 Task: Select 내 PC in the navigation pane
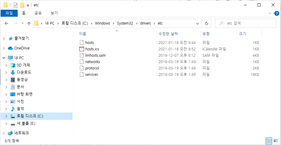coord(19,58)
